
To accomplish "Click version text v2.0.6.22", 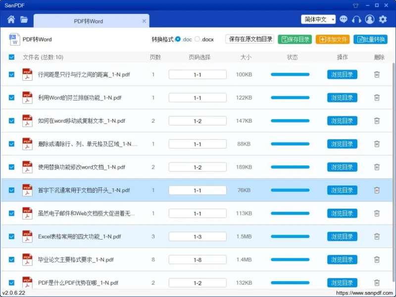I will click(x=14, y=293).
